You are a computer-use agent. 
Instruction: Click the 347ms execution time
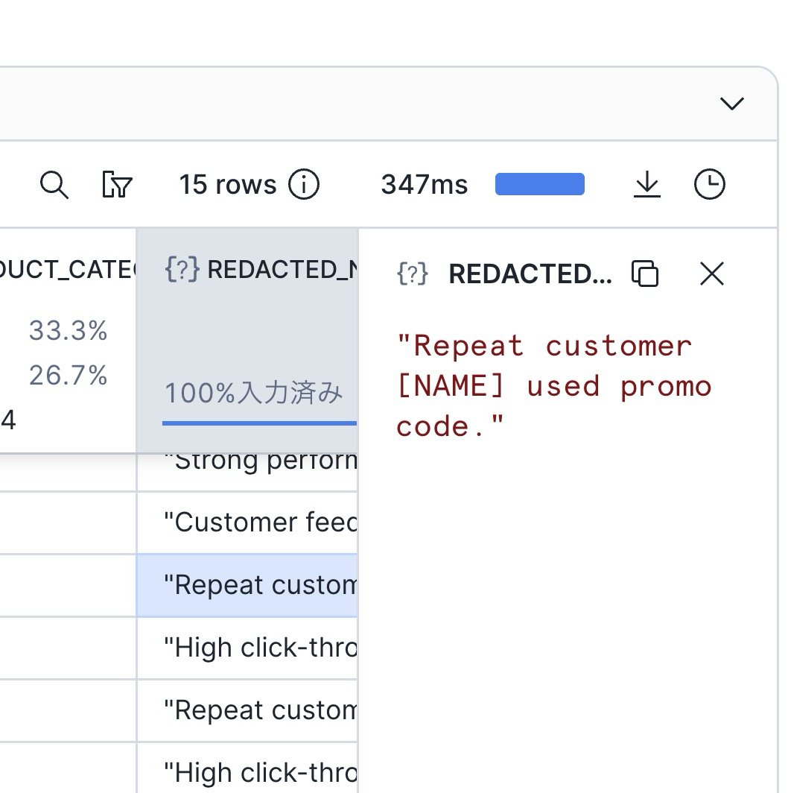point(425,185)
